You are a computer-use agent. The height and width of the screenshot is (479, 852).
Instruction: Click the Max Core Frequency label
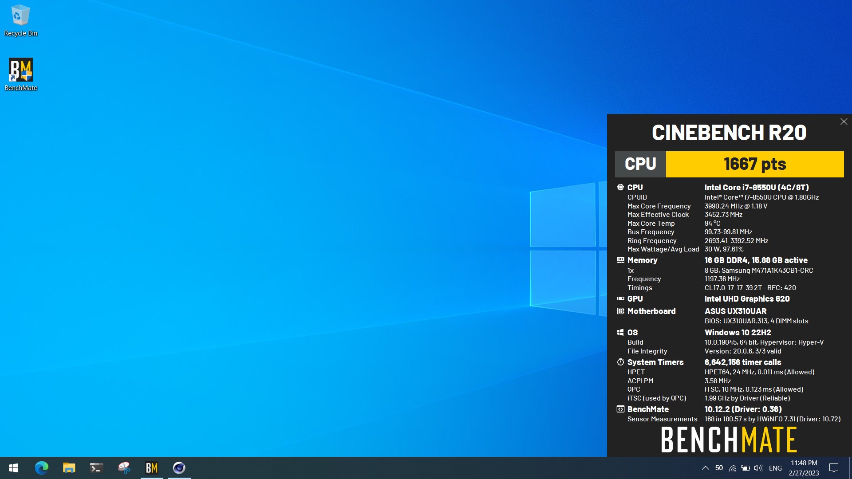click(x=659, y=206)
